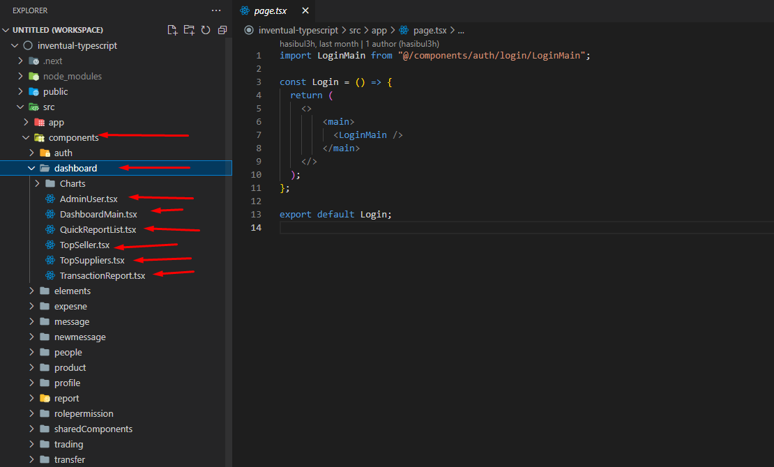Select the profile folder
The height and width of the screenshot is (467, 774).
67,383
